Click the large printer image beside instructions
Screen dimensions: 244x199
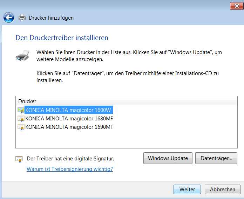(23, 55)
